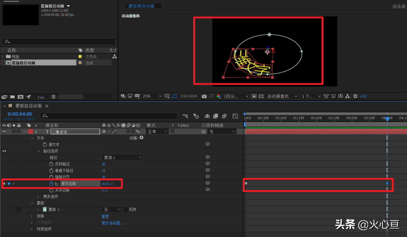Open composition mini-flowchart in timeline
Screen dimensions: 407x237
point(185,116)
